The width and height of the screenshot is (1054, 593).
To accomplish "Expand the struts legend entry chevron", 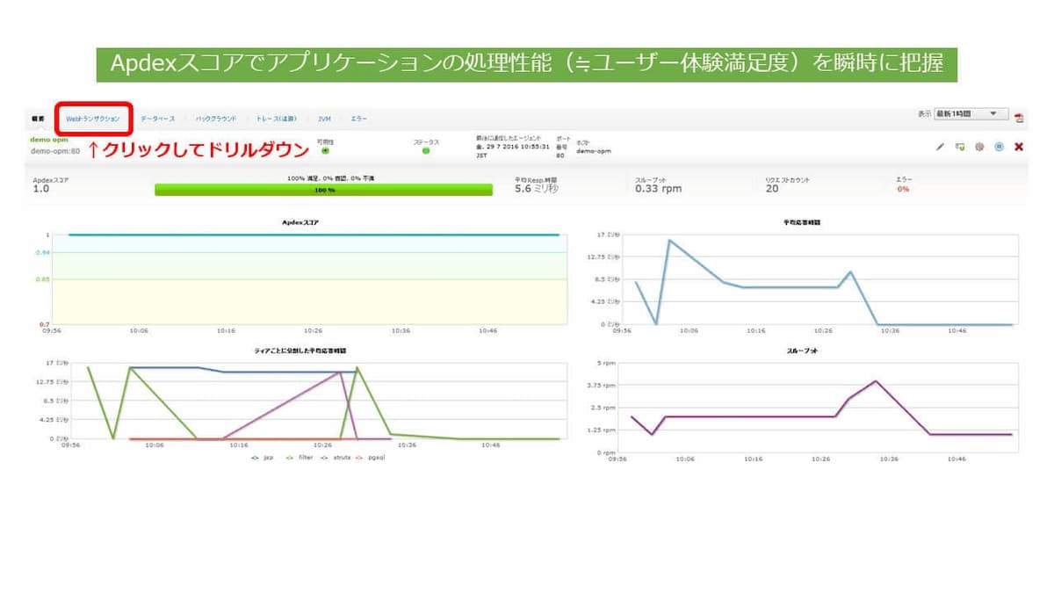I will pyautogui.click(x=323, y=459).
